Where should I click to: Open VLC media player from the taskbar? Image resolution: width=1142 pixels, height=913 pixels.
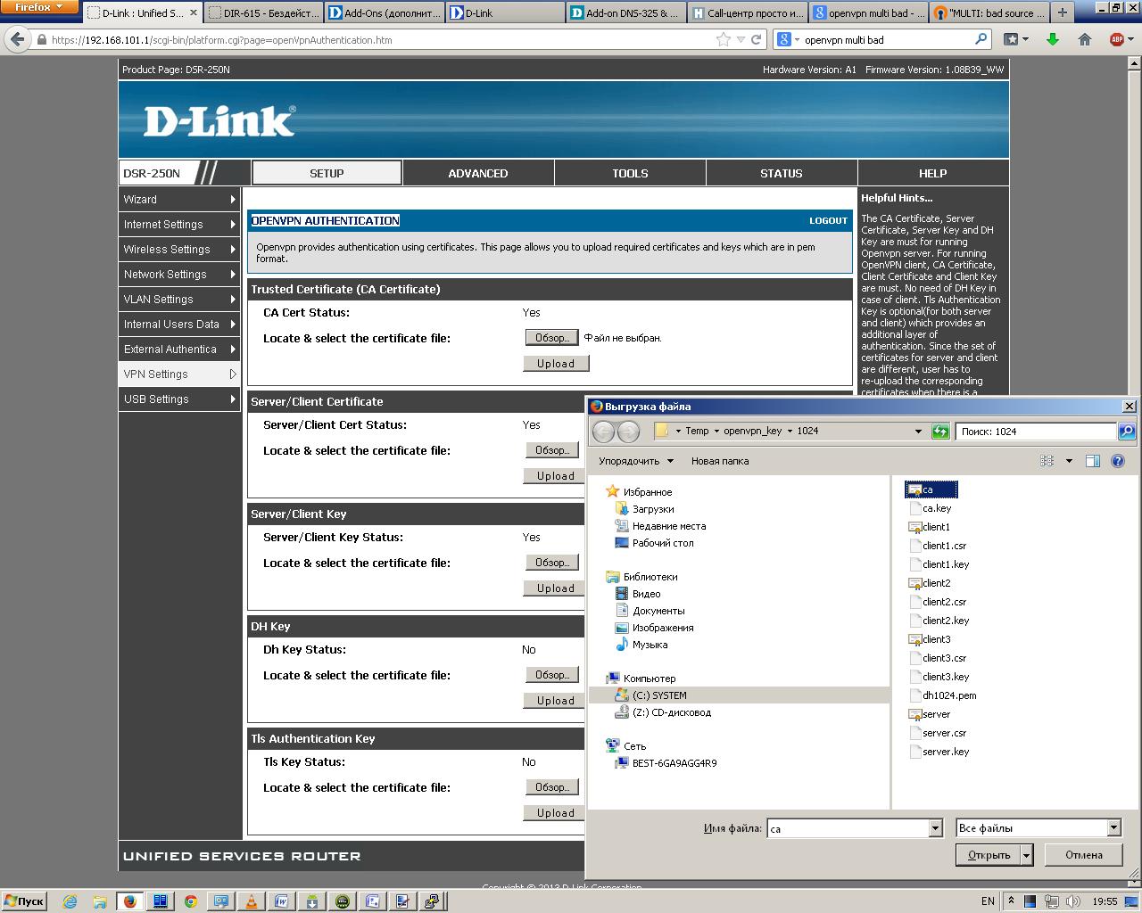(x=251, y=901)
